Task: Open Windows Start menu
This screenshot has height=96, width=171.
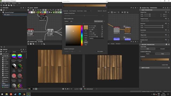Action: (x=2, y=94)
